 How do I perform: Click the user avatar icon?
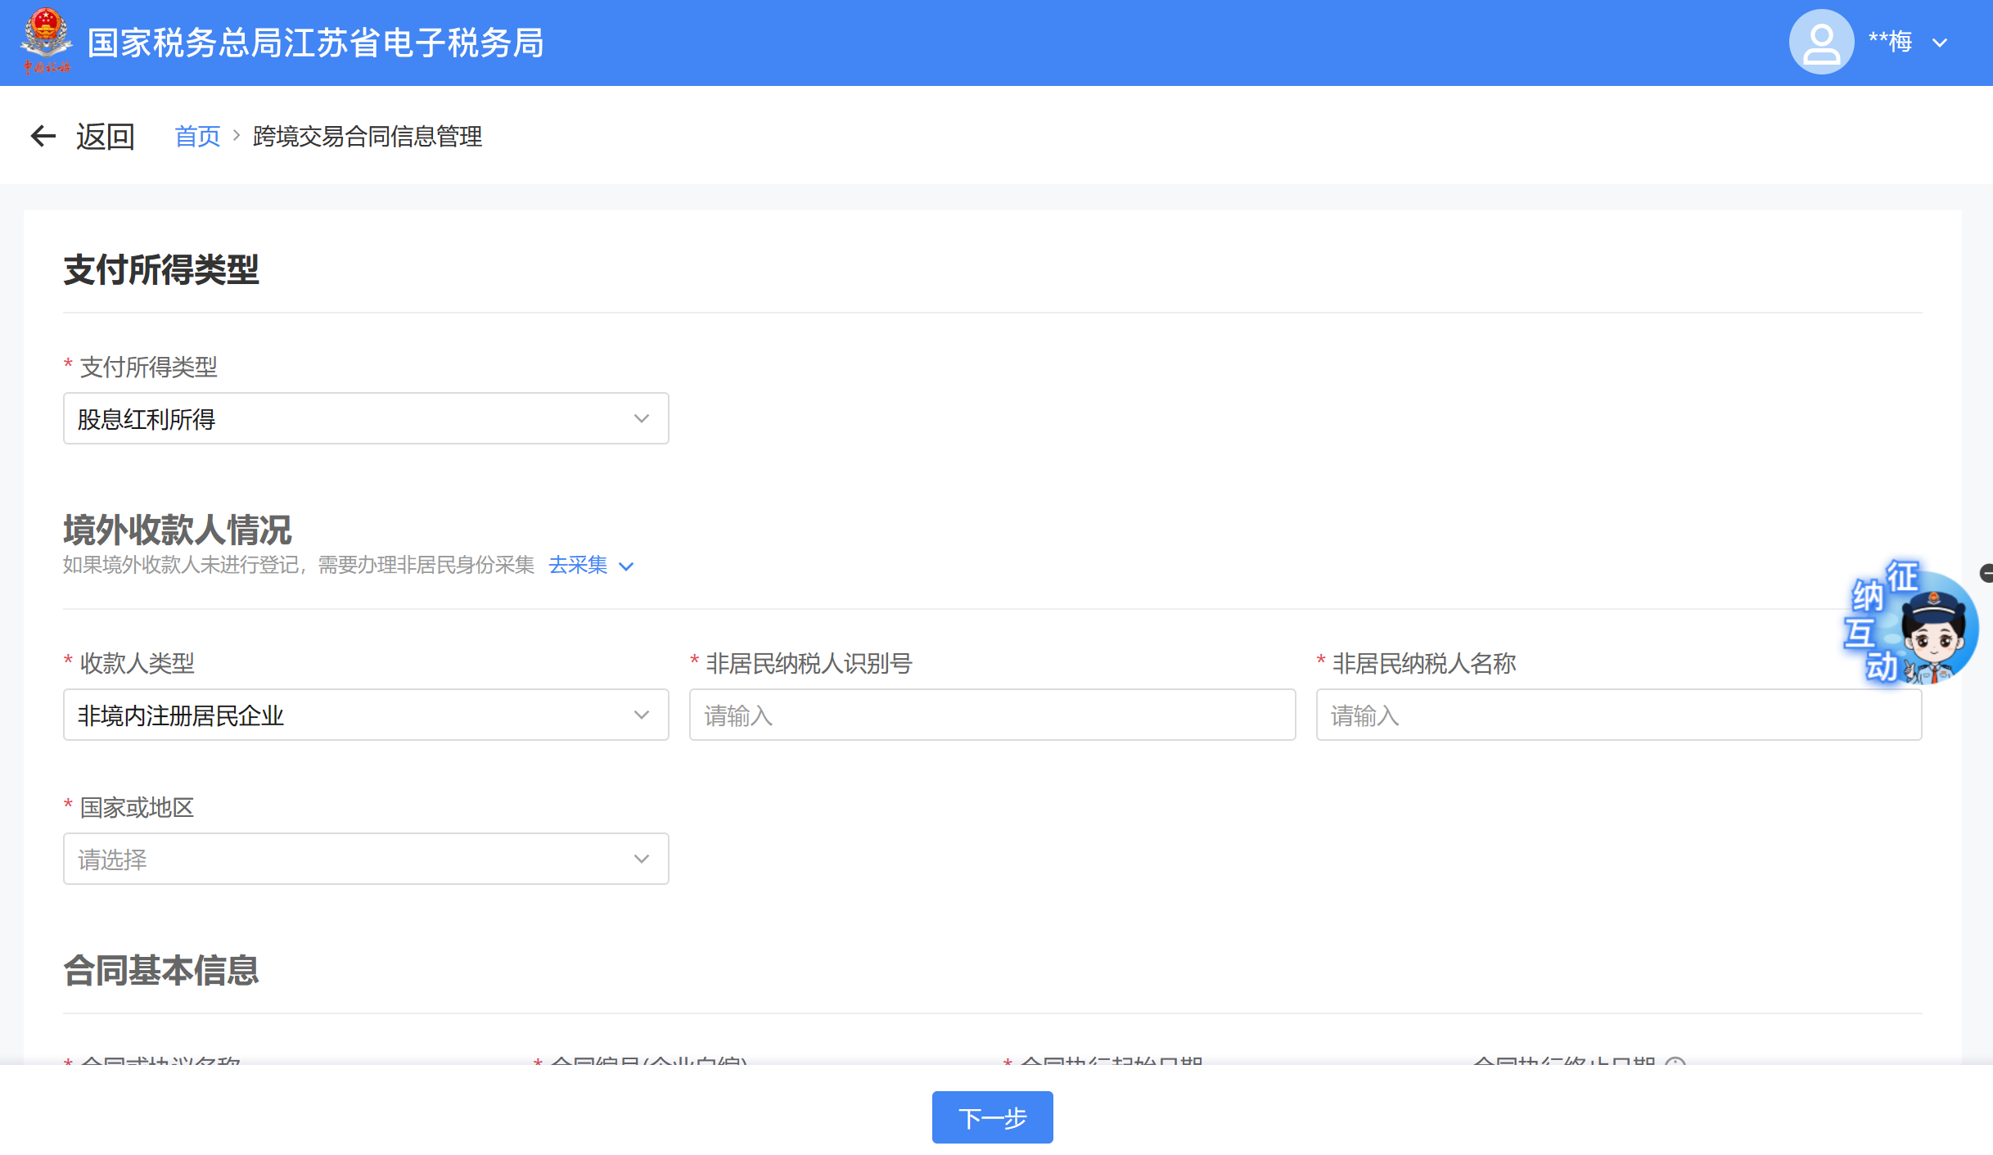click(1821, 42)
